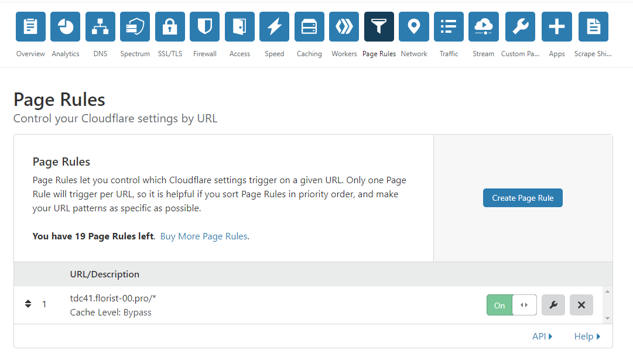Image resolution: width=633 pixels, height=357 pixels.
Task: Open SSL/TLS padlock icon
Action: tap(170, 26)
